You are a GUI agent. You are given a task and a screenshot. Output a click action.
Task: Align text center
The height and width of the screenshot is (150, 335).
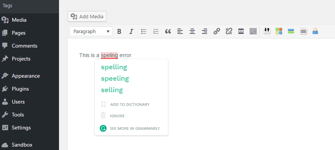(192, 32)
